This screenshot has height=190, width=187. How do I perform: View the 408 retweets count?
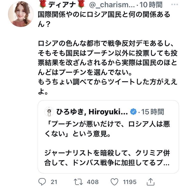tap(93, 182)
